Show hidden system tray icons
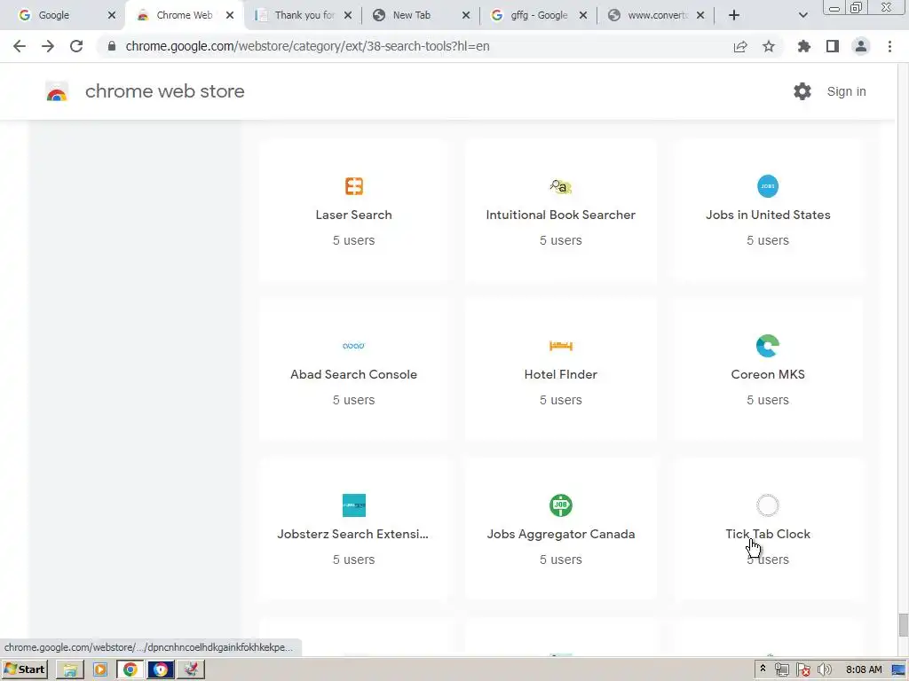 tap(763, 669)
